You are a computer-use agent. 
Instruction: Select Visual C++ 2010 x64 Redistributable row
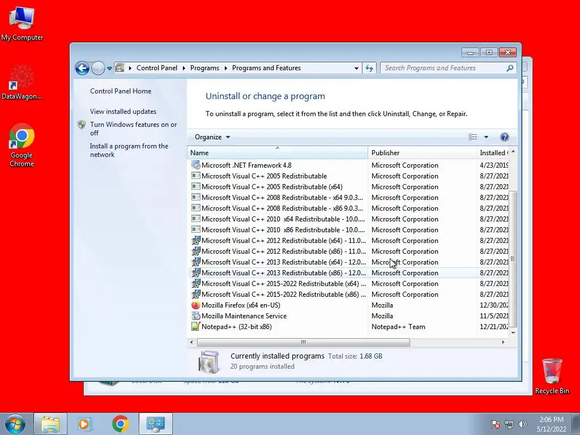[x=349, y=219]
